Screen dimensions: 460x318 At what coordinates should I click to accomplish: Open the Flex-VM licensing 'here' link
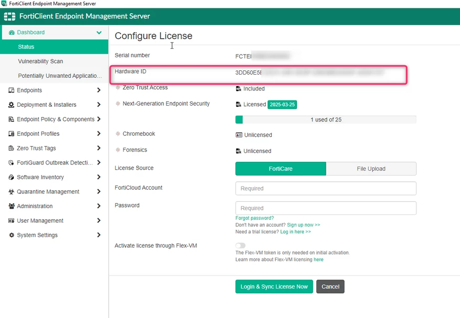(318, 260)
